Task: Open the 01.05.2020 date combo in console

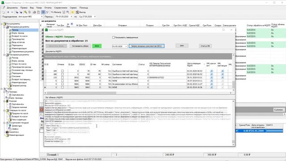Action: pyautogui.click(x=126, y=47)
